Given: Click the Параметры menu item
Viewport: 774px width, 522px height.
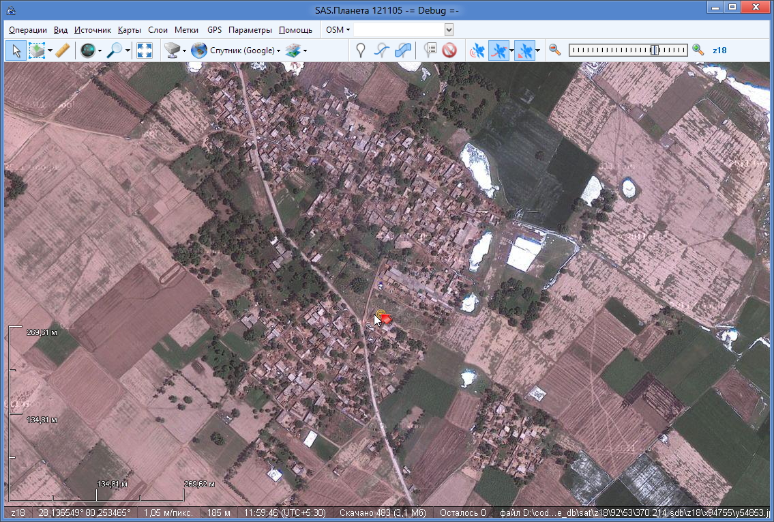Looking at the screenshot, I should point(250,30).
